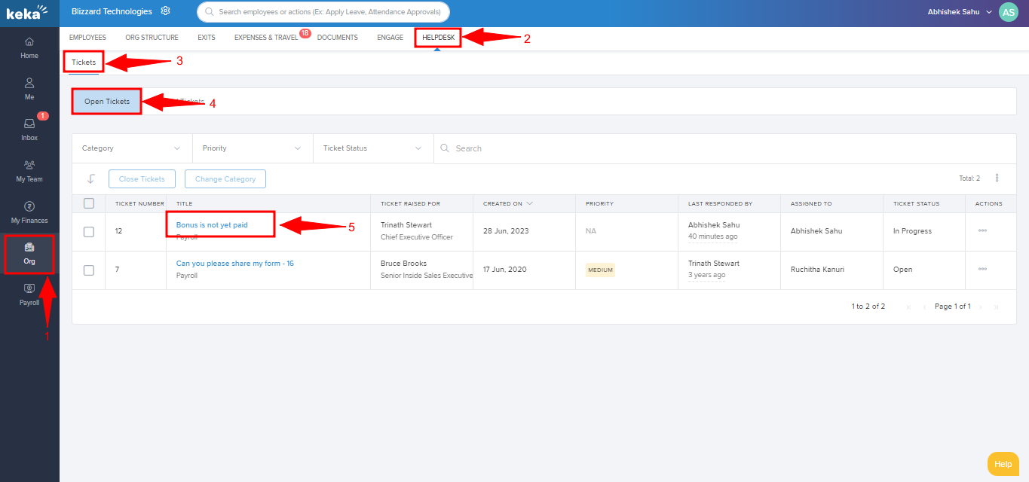Click the yellow Help button
This screenshot has height=482, width=1029.
click(1003, 464)
